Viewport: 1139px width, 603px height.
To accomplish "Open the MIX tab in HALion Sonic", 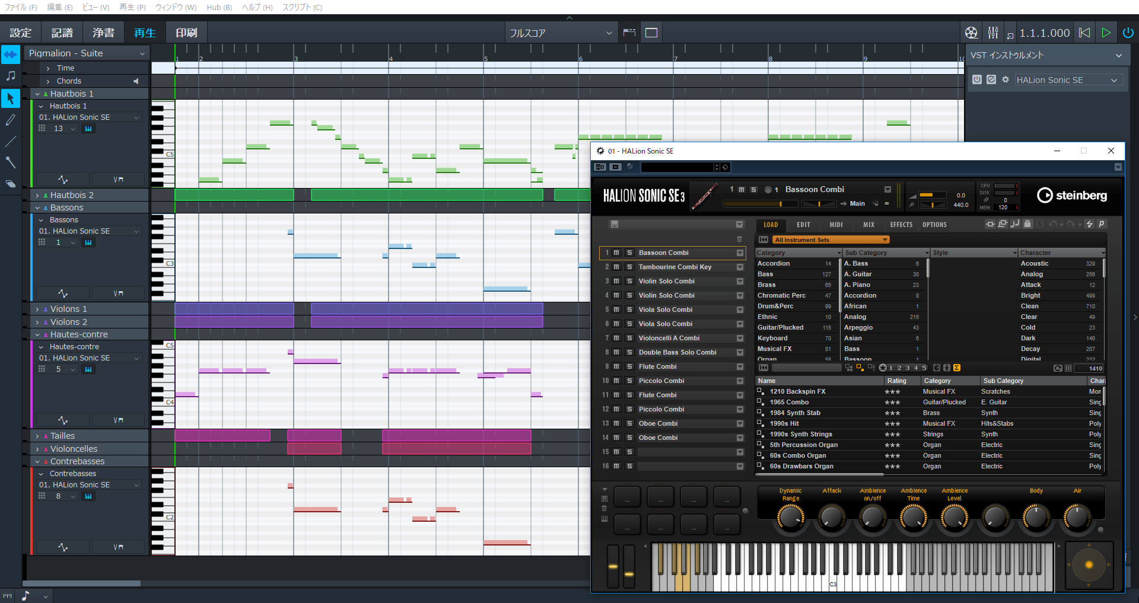I will [868, 225].
